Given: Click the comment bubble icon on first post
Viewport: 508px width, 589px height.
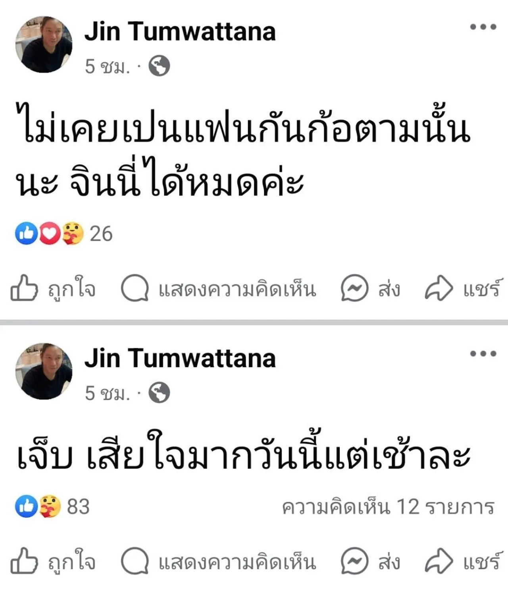Looking at the screenshot, I should pos(135,288).
